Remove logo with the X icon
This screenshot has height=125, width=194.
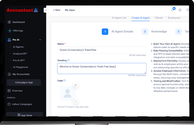coord(76,101)
